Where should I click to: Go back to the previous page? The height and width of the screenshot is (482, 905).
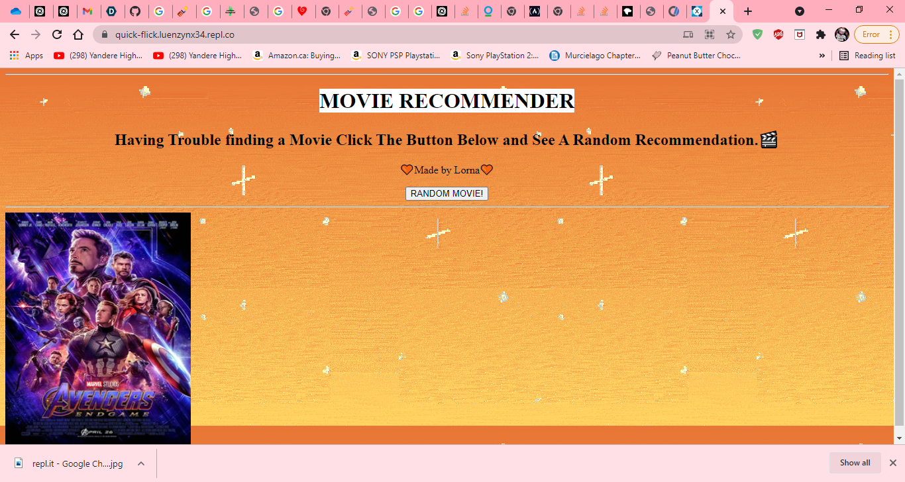(x=15, y=34)
